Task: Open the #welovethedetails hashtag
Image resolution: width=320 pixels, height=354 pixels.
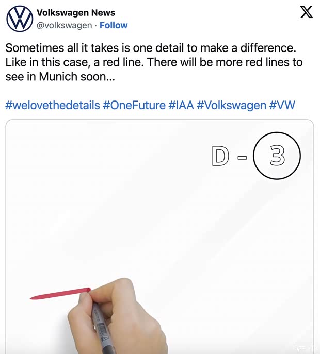Action: coord(53,105)
